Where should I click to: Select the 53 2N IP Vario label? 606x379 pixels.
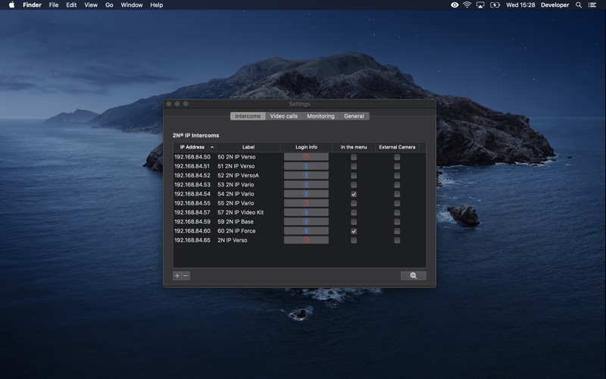tap(236, 184)
